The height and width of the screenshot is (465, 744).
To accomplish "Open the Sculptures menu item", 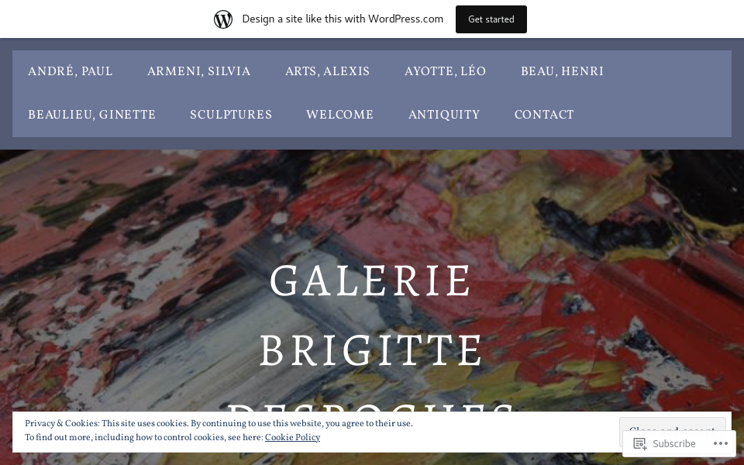I will point(231,115).
